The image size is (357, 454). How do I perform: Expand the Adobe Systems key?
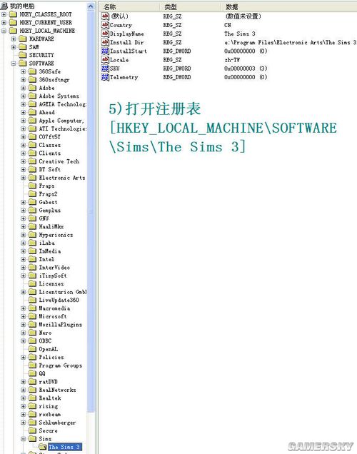pos(24,96)
